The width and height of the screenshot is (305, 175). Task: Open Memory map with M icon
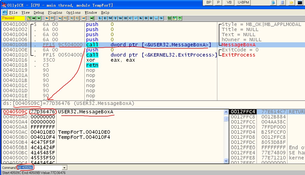[110, 18]
